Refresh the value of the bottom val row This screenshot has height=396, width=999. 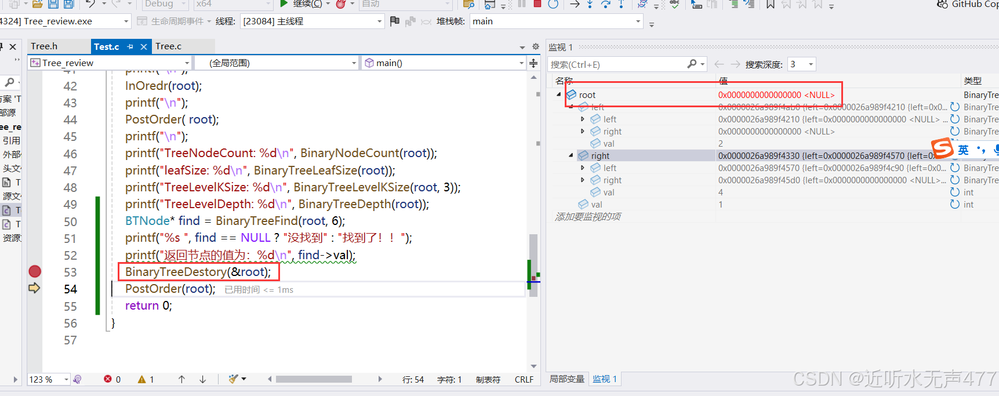[954, 204]
